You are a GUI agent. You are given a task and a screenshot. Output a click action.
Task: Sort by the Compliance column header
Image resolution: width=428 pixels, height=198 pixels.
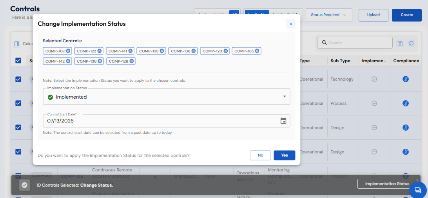[x=406, y=61]
